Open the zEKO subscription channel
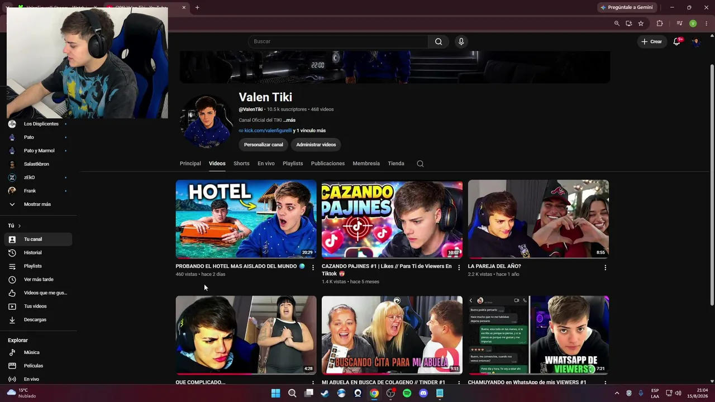The image size is (715, 402). click(38, 178)
